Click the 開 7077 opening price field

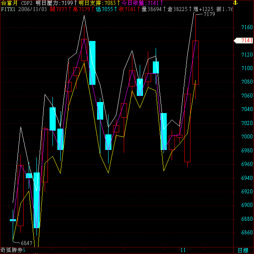coord(60,9)
